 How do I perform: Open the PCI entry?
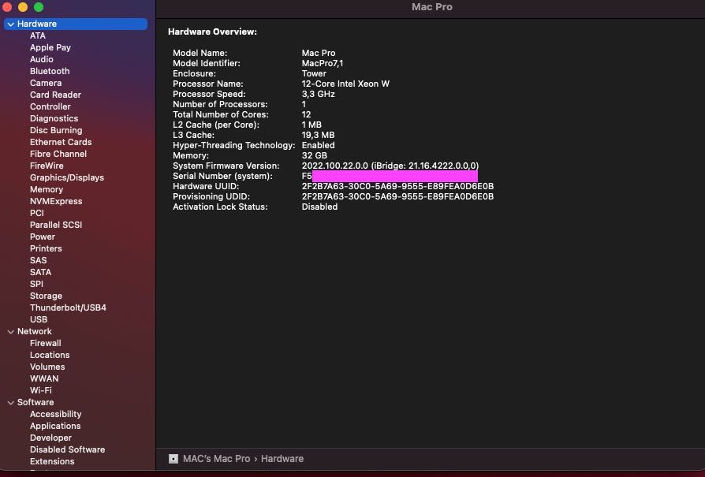pos(37,213)
